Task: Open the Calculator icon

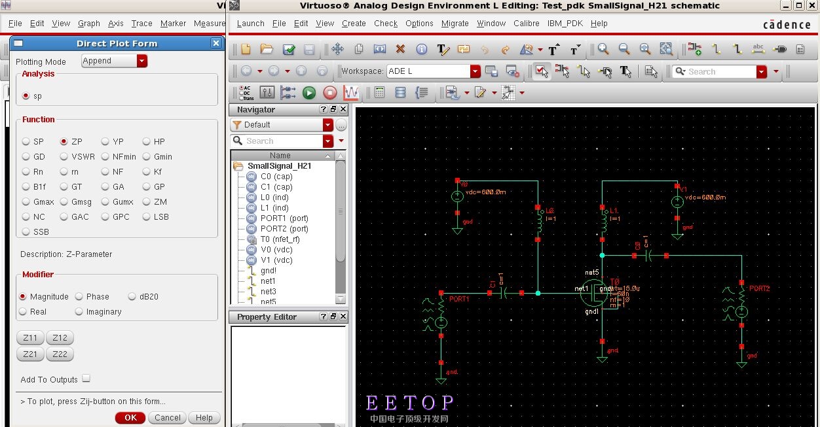Action: 379,93
